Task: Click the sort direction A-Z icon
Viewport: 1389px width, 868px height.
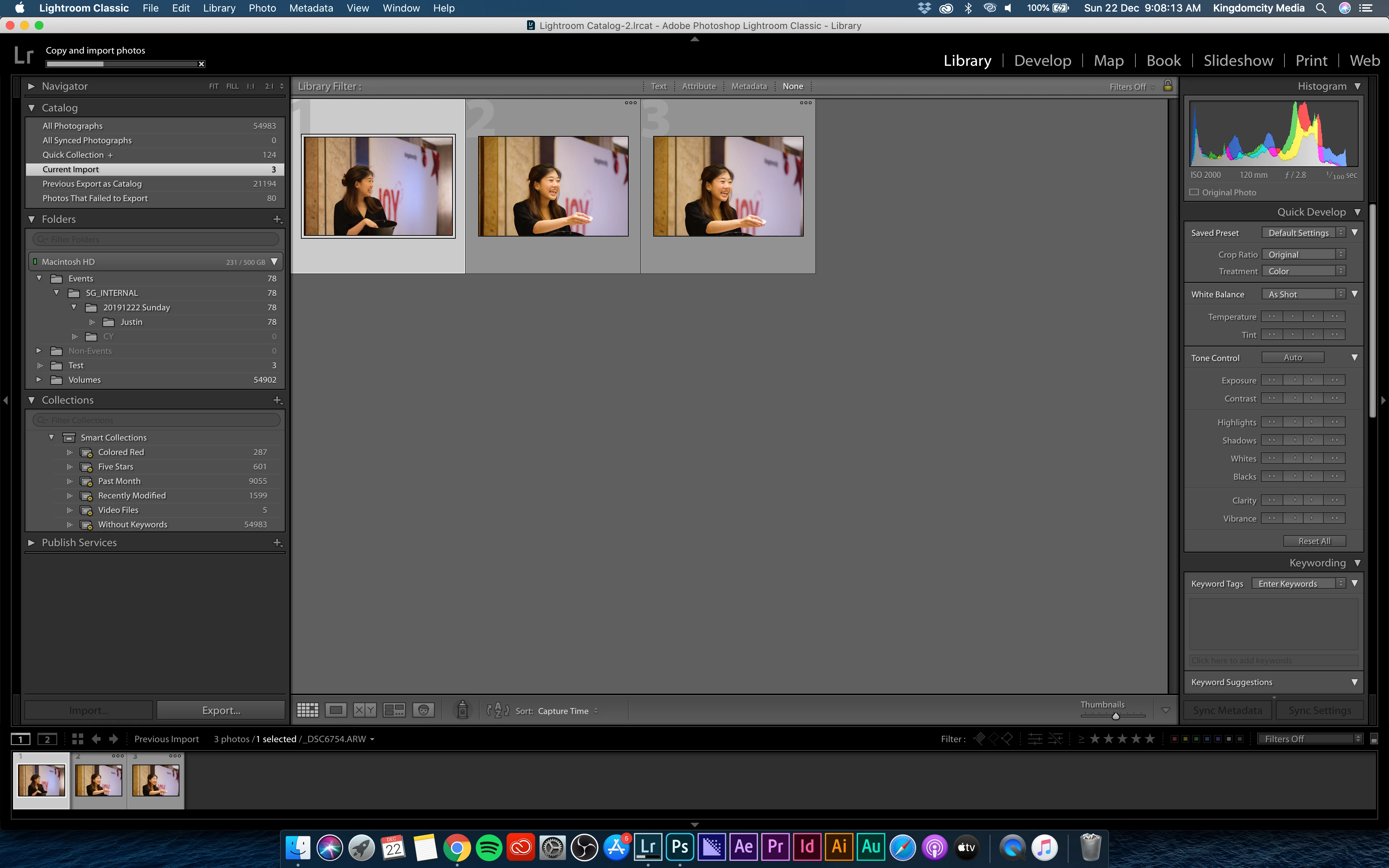Action: tap(498, 710)
